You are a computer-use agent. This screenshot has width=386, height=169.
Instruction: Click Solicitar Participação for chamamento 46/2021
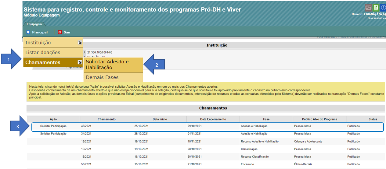pos(53,126)
